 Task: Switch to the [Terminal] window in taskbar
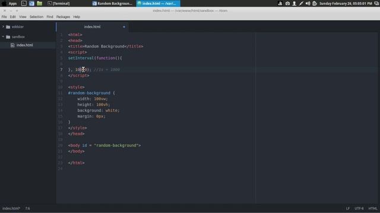pos(59,4)
